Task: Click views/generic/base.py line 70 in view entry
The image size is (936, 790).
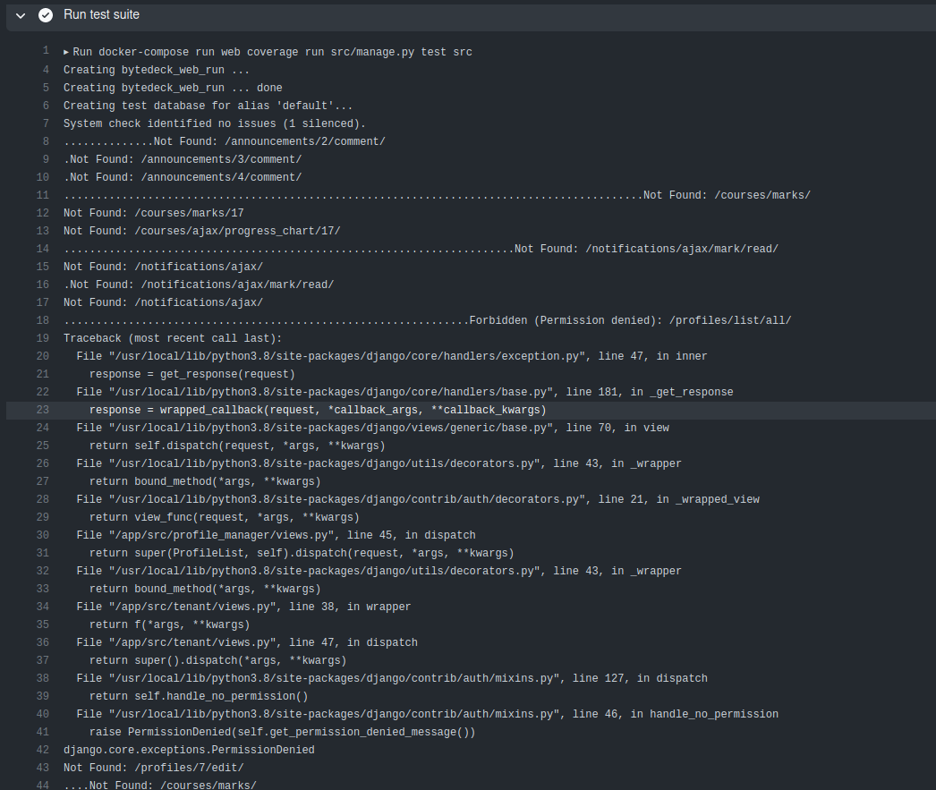Action: (372, 428)
